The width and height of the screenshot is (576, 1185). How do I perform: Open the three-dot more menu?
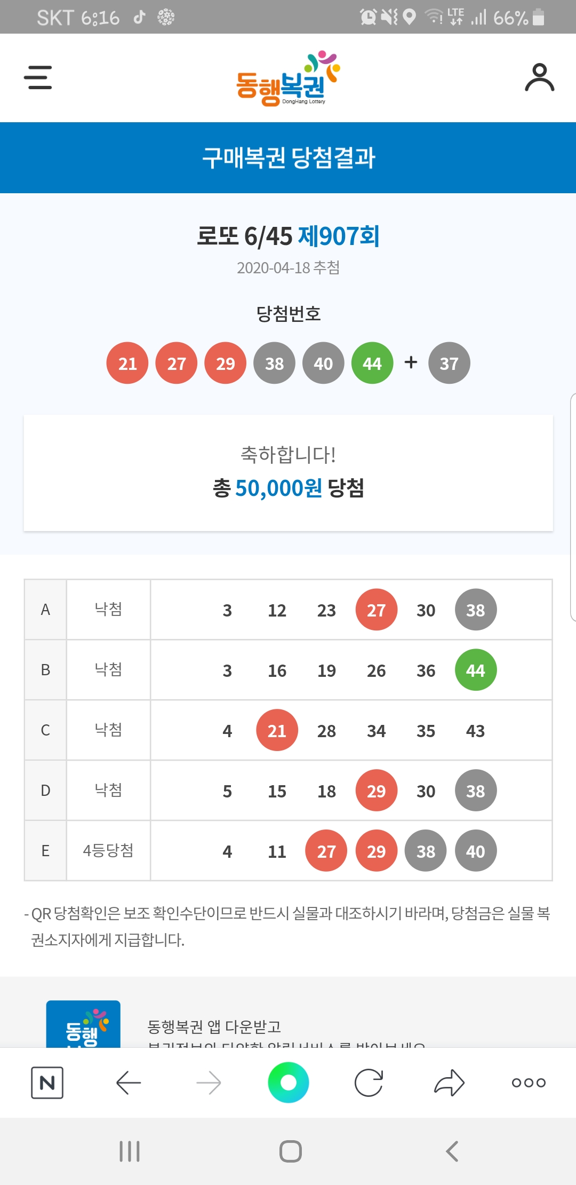529,1083
